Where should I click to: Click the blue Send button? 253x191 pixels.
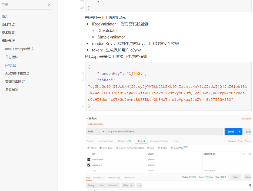231,132
